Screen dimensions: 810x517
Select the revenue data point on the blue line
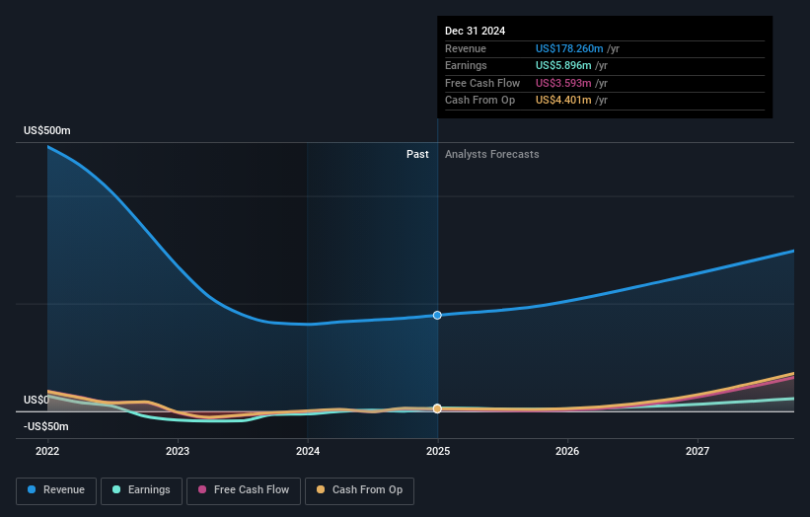point(437,315)
